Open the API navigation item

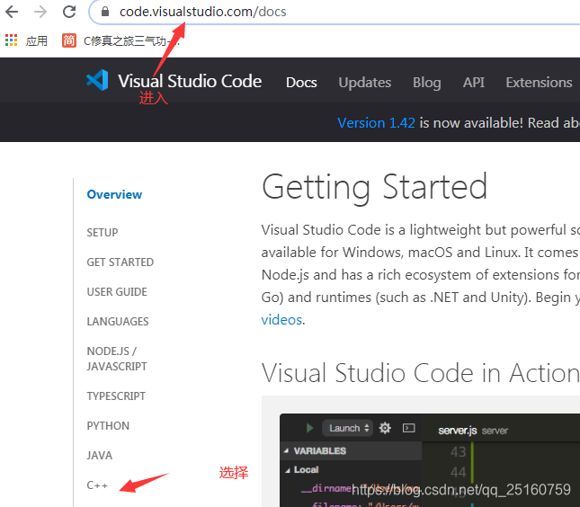click(x=474, y=83)
